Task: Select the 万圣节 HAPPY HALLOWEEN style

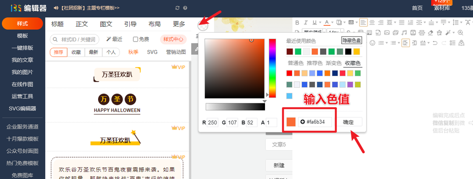Action: tap(117, 104)
